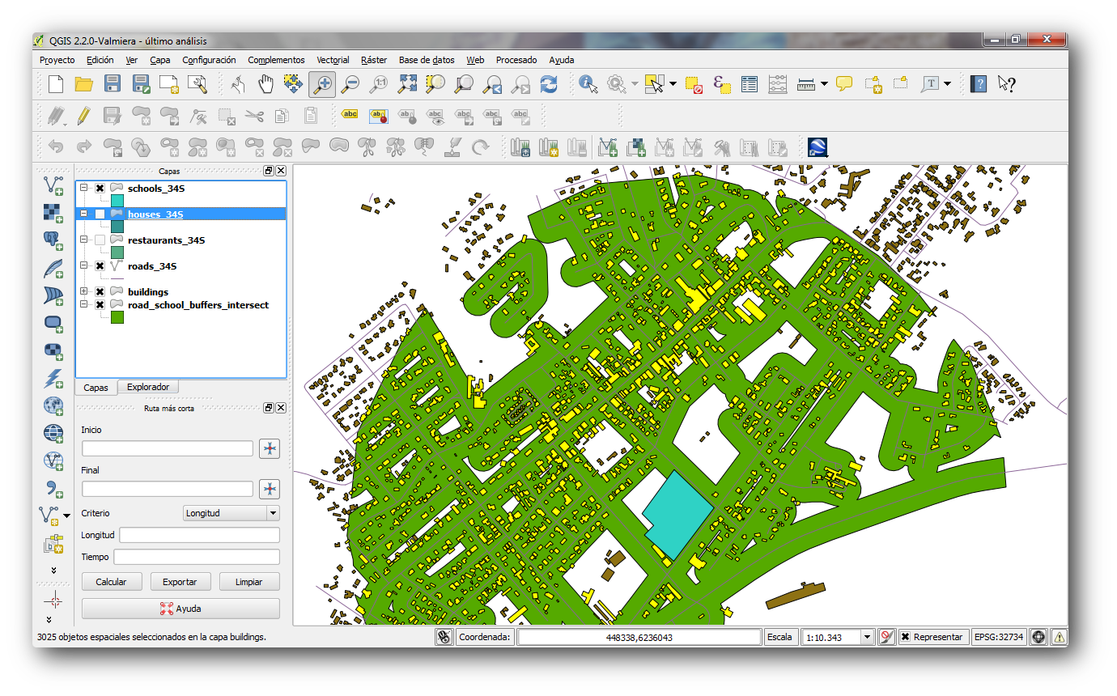This screenshot has height=696, width=1117.
Task: Hide the road_school_buffers_intersect layer
Action: pyautogui.click(x=100, y=304)
